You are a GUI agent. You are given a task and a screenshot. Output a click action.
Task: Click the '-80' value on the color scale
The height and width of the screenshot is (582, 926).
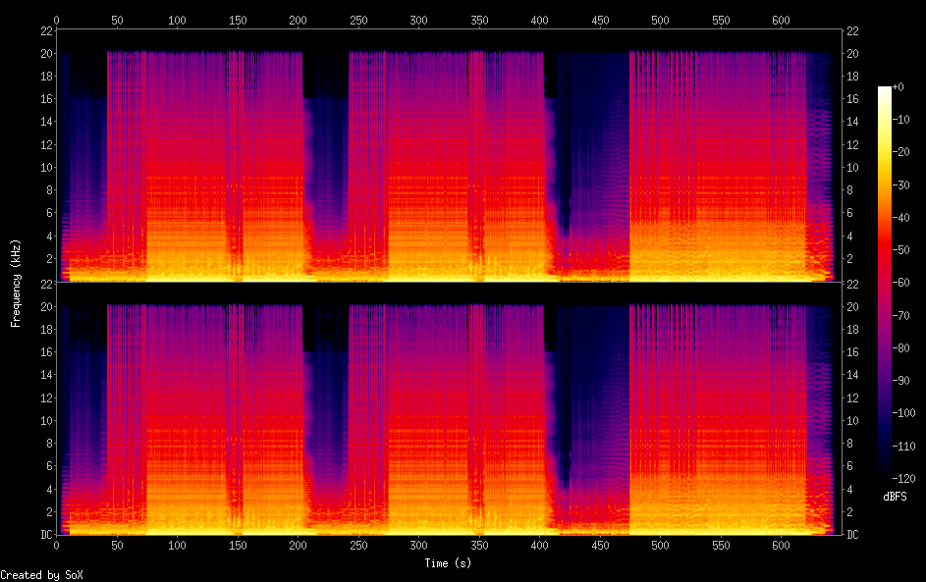tap(900, 347)
